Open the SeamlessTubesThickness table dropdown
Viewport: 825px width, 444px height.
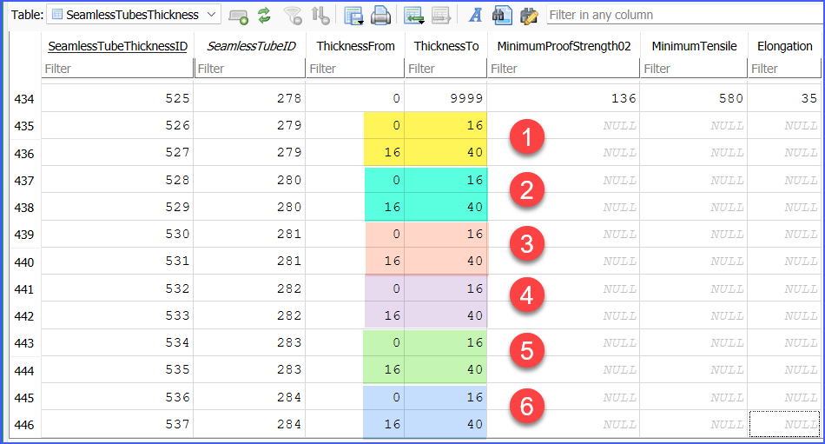click(x=134, y=15)
